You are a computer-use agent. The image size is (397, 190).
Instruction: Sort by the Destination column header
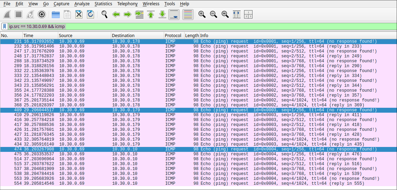[x=137, y=36]
